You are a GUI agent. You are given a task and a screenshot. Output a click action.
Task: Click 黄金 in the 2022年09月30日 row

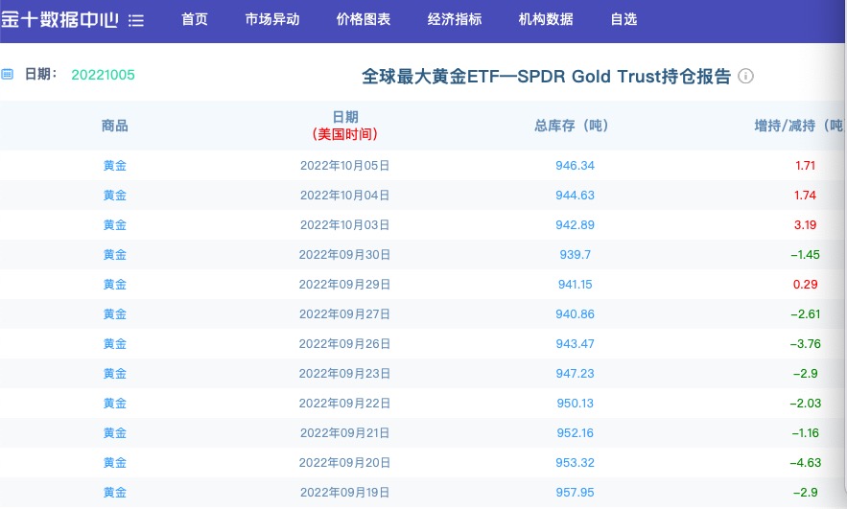point(114,254)
